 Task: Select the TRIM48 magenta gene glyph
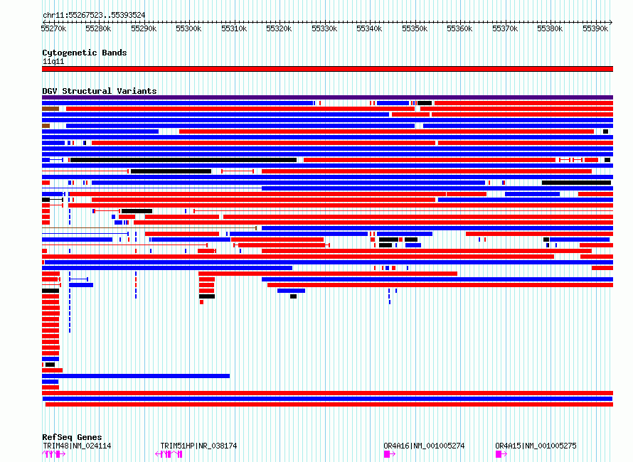tap(53, 454)
